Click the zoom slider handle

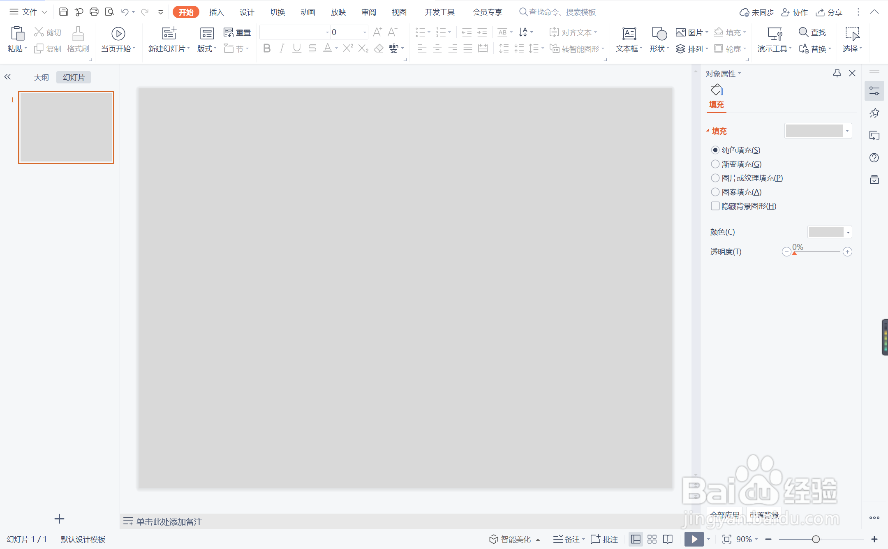point(816,539)
